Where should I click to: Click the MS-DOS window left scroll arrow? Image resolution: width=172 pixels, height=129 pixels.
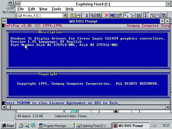point(4,107)
